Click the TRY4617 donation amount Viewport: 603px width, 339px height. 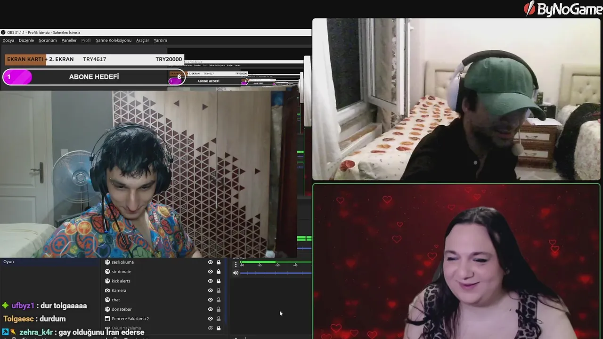click(94, 59)
